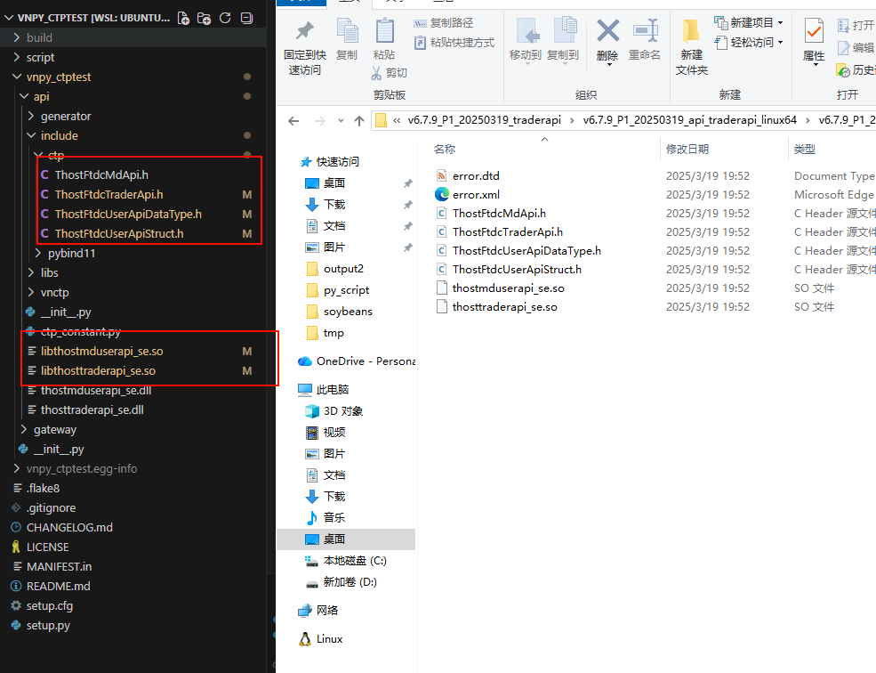Click the Delete (删除) ribbon icon

pos(607,41)
